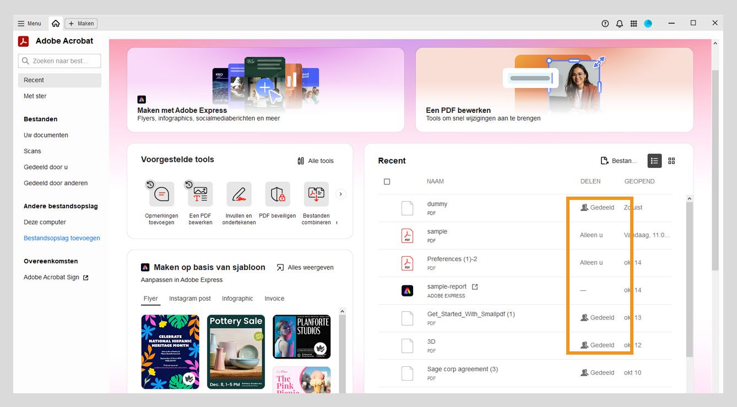The height and width of the screenshot is (407, 737).
Task: Open Adobe Acrobat Sign
Action: pyautogui.click(x=52, y=277)
